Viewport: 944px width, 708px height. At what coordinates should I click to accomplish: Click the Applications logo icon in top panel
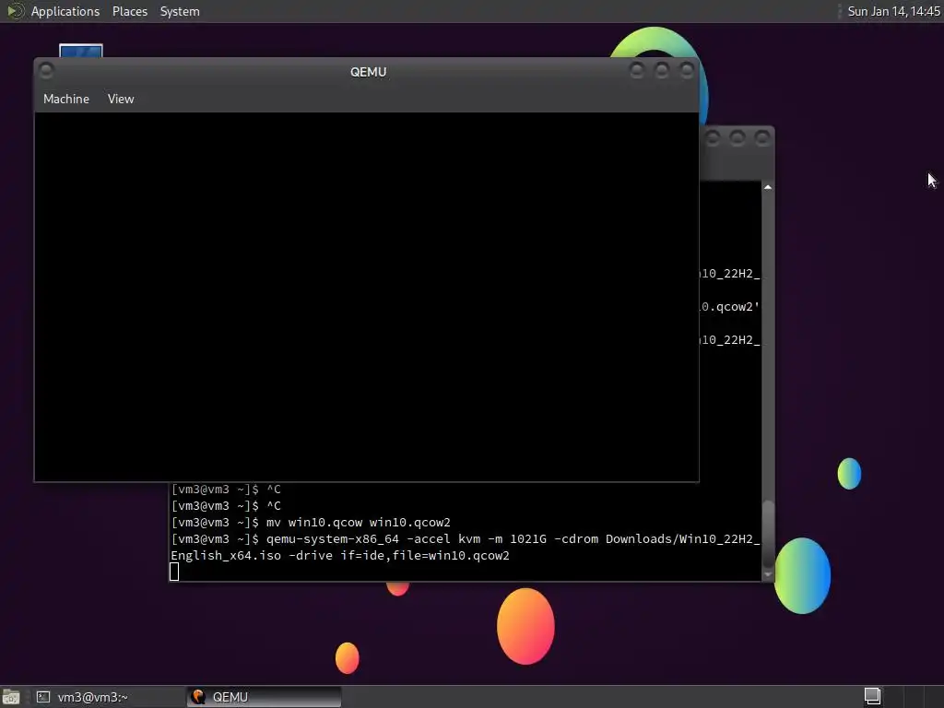point(15,11)
